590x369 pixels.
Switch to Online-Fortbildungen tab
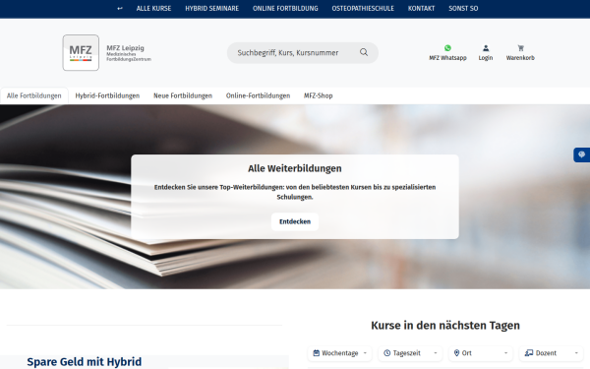(258, 95)
